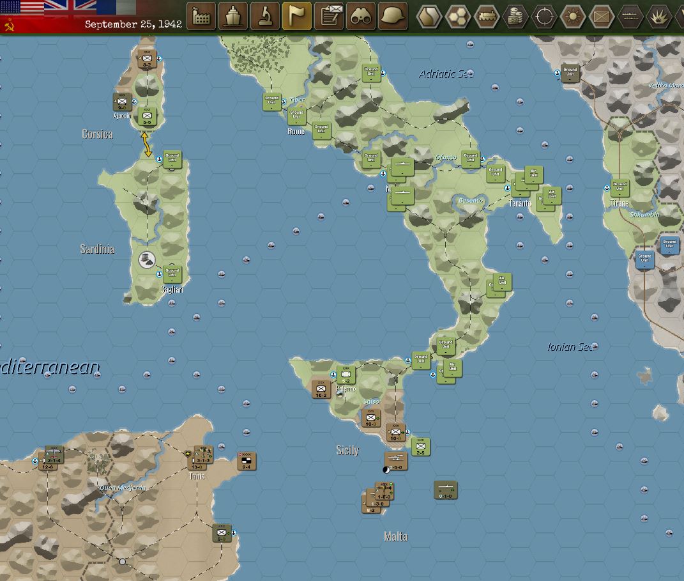Screen dimensions: 684x581
Task: Select the 10-0 corps on Sicily's southeast tip
Action: pos(396,432)
